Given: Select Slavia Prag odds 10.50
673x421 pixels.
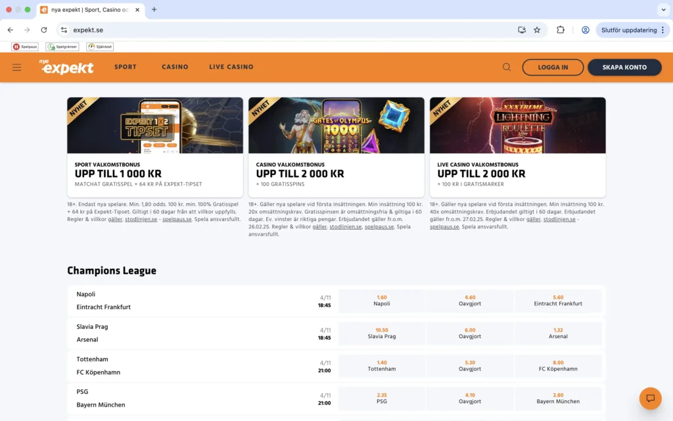Looking at the screenshot, I should coord(382,334).
